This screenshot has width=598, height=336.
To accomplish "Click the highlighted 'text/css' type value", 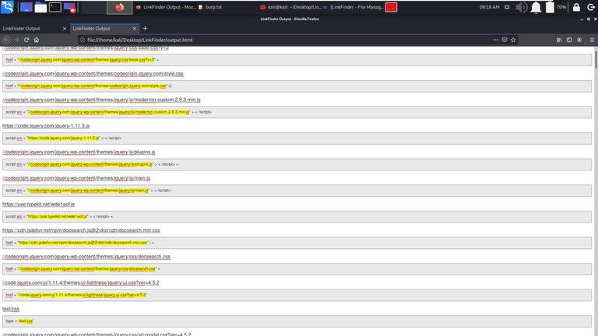I will tap(26, 321).
